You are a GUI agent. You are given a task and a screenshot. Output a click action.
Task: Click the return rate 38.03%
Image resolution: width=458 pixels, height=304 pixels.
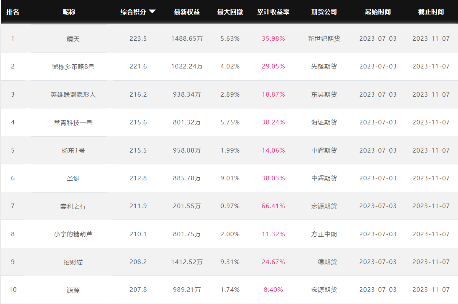[x=273, y=178]
